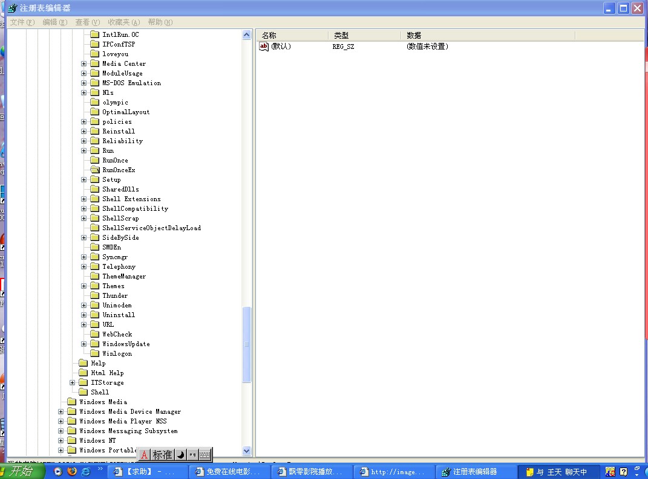Screen dimensions: 648x479
Task: Toggle the IME 标准 mode button
Action: click(x=162, y=455)
